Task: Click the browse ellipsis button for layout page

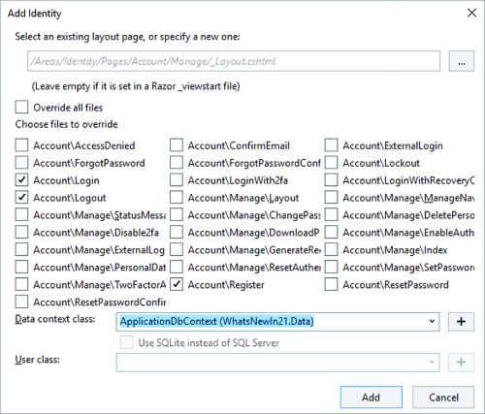Action: click(x=462, y=61)
